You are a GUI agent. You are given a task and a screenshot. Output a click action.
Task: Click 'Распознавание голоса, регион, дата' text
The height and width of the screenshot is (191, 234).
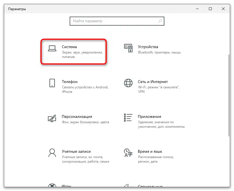click(x=156, y=159)
